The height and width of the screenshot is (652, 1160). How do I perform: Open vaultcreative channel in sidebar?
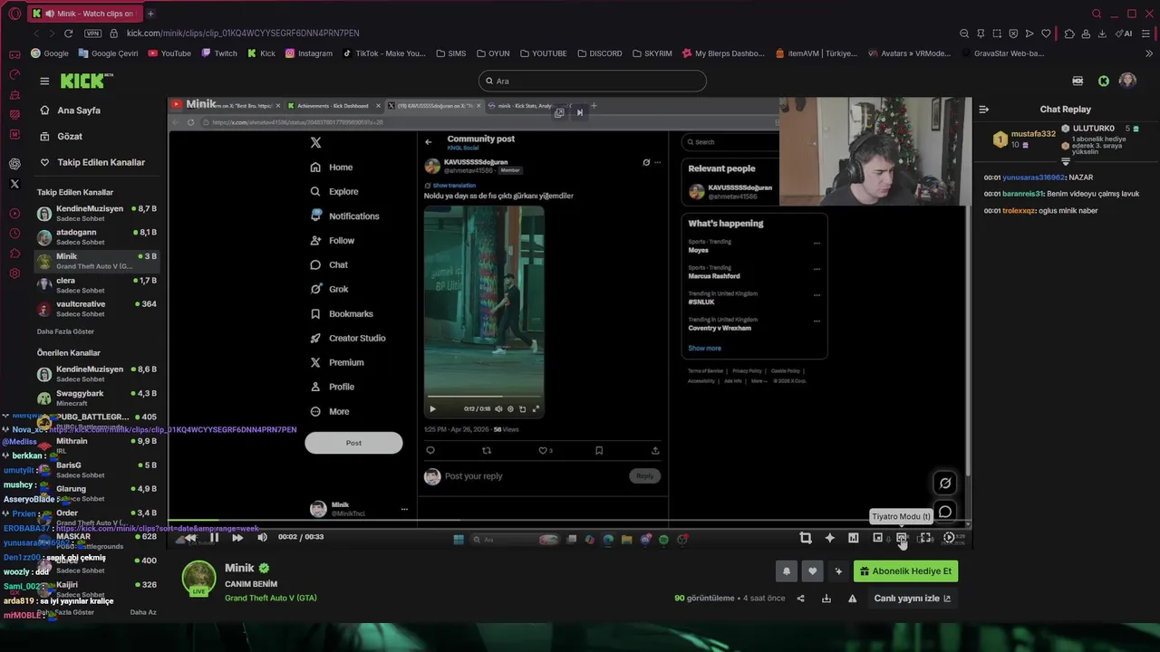[97, 309]
